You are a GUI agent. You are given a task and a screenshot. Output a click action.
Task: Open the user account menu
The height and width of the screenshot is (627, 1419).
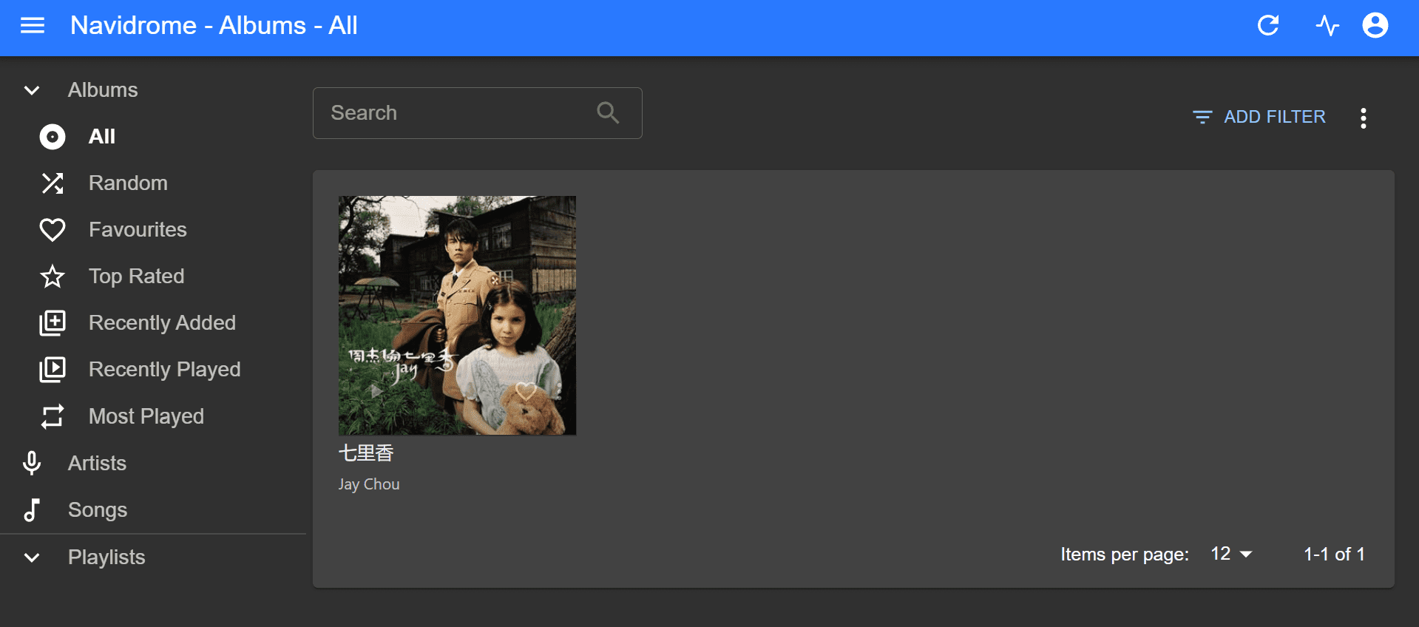pyautogui.click(x=1375, y=26)
